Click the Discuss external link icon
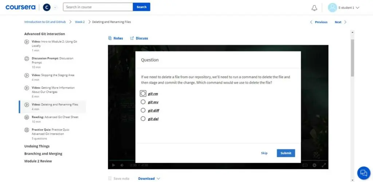The width and height of the screenshot is (373, 182). coord(132,38)
